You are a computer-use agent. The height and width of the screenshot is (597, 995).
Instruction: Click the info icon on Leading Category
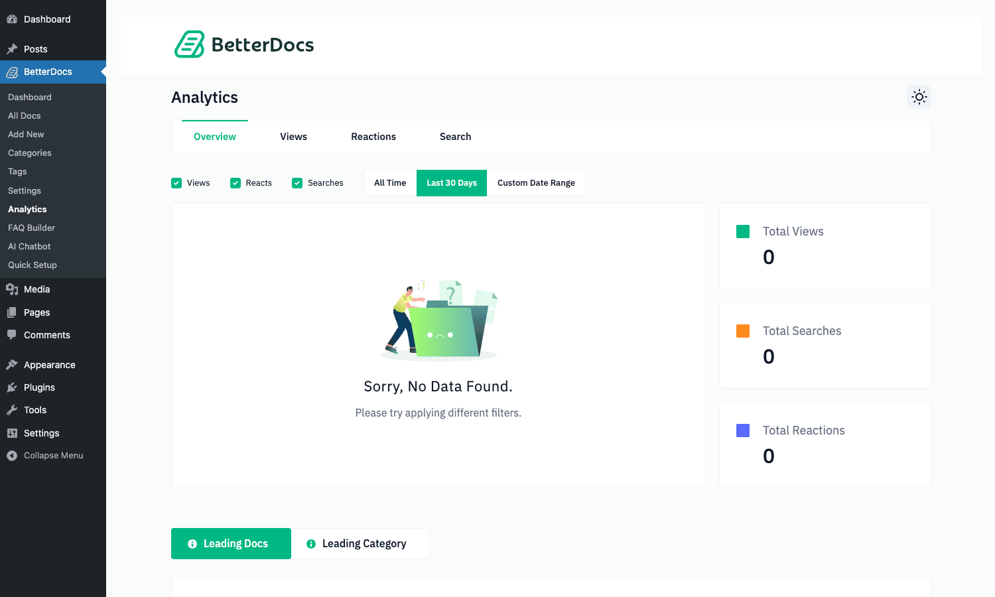coord(311,544)
